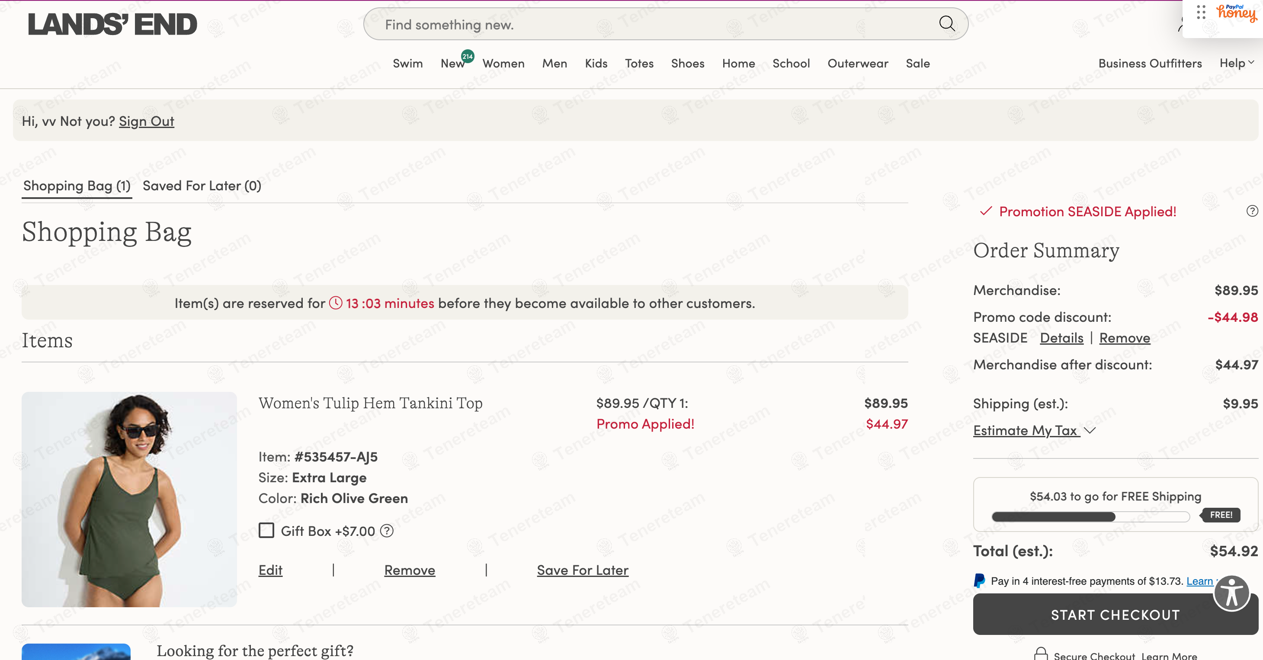Click the extension grid dots icon
Image resolution: width=1263 pixels, height=660 pixels.
(x=1201, y=12)
